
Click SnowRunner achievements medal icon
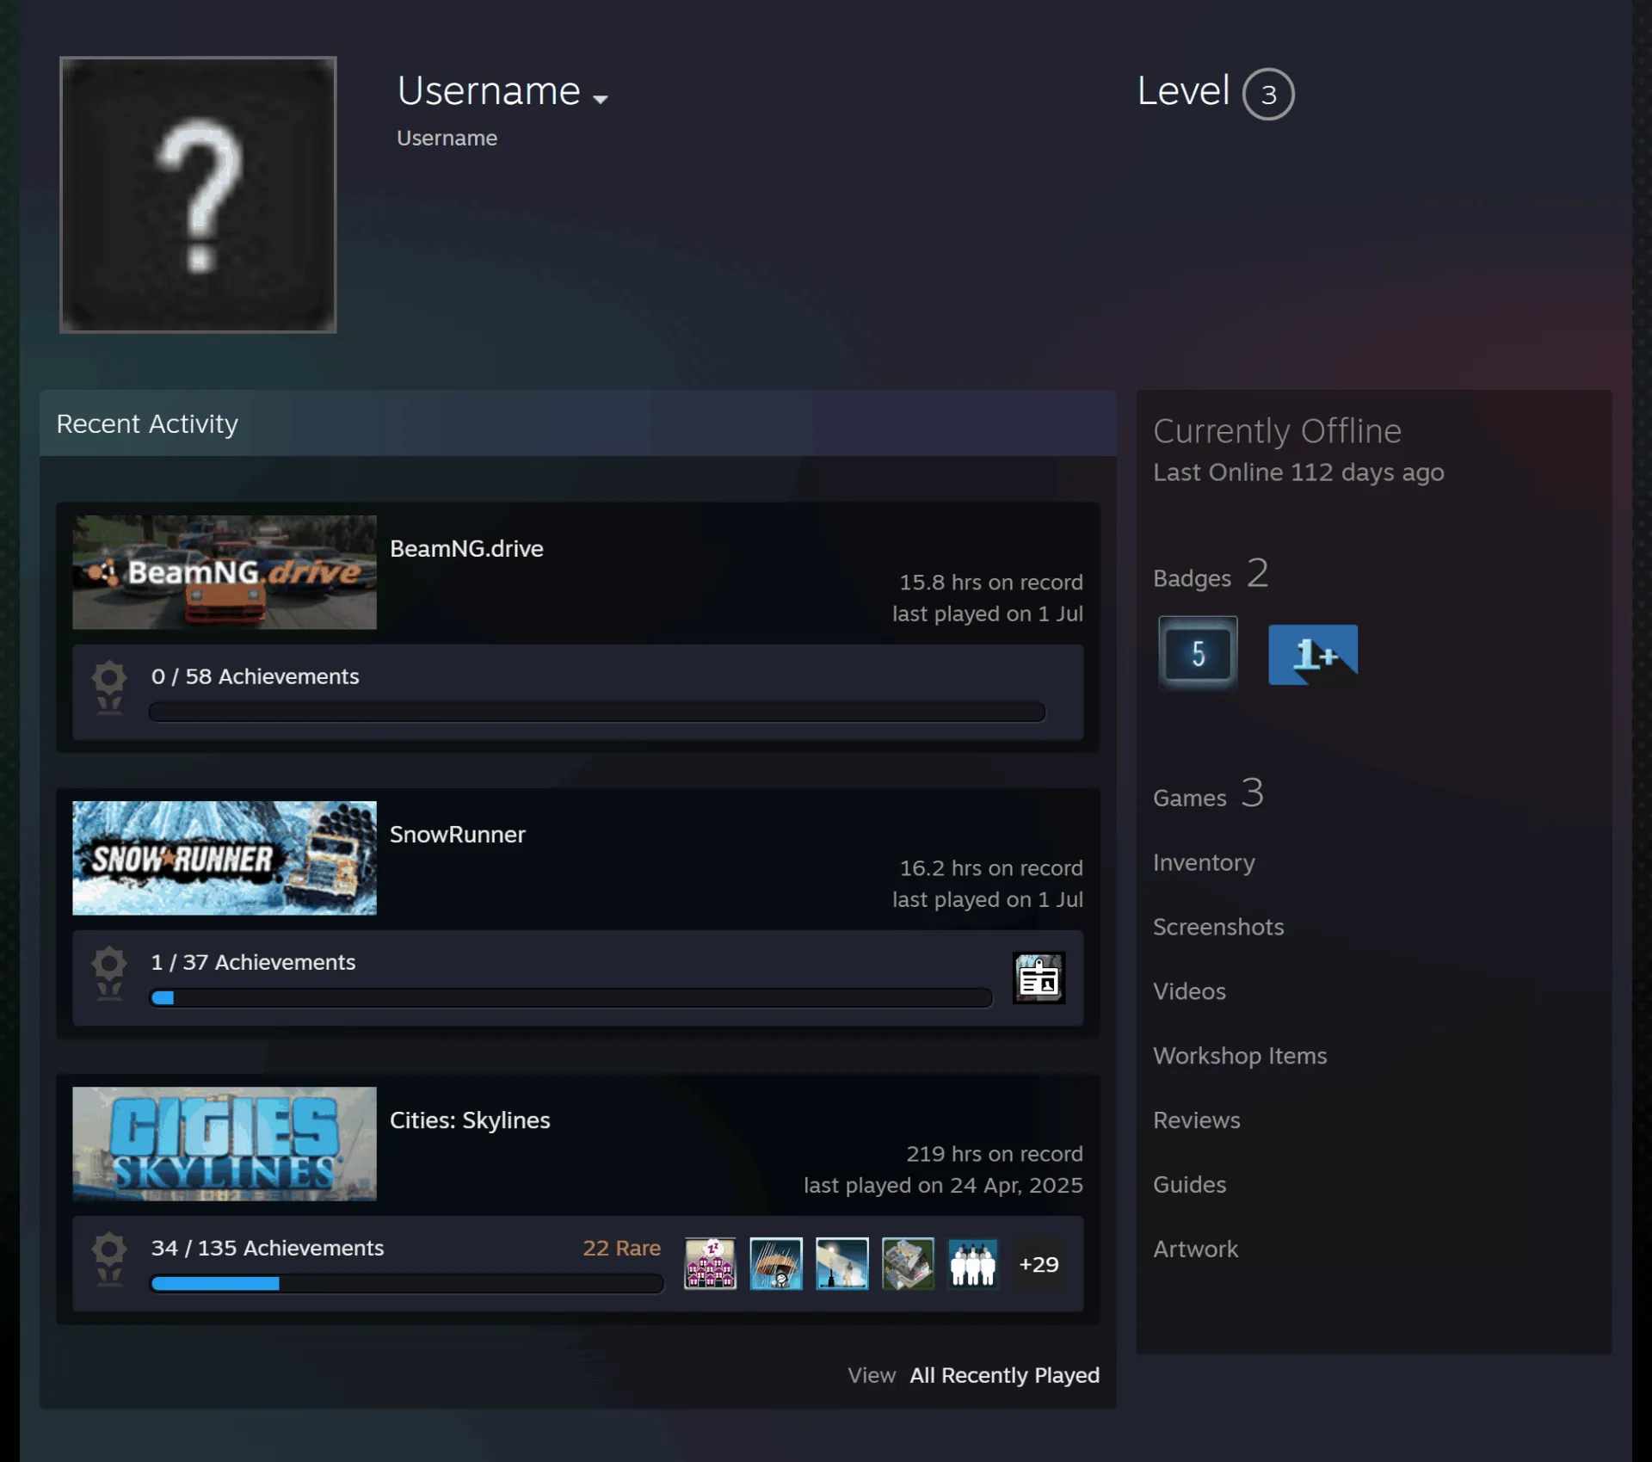point(109,973)
